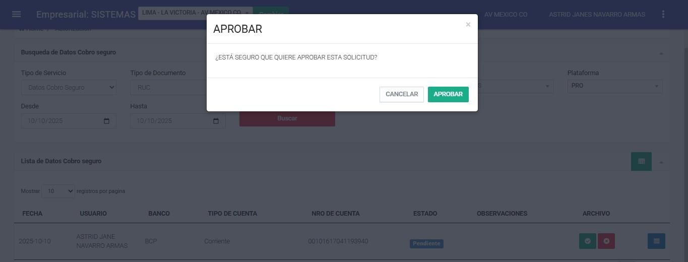Change the registros por pagina dropdown
The height and width of the screenshot is (262, 688).
[58, 191]
